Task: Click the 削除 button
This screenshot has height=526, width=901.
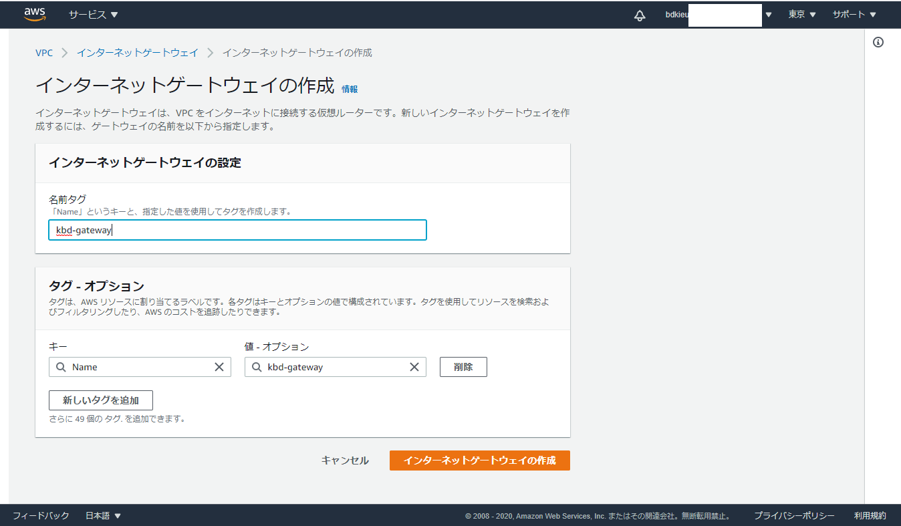Action: [x=463, y=367]
